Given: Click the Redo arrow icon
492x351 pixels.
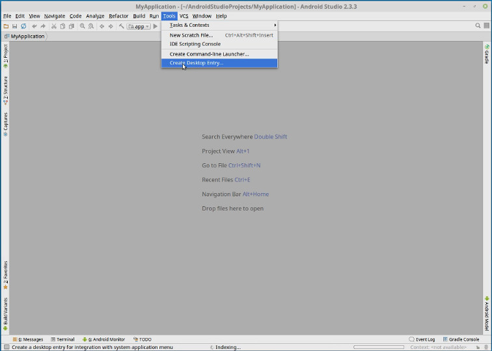Looking at the screenshot, I should [43, 26].
